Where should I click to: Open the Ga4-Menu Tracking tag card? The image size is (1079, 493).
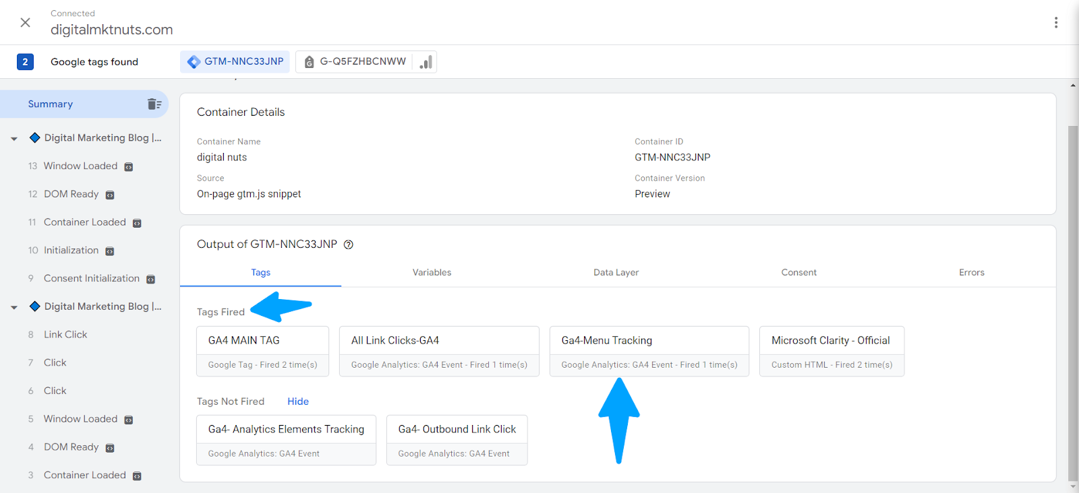pyautogui.click(x=649, y=352)
